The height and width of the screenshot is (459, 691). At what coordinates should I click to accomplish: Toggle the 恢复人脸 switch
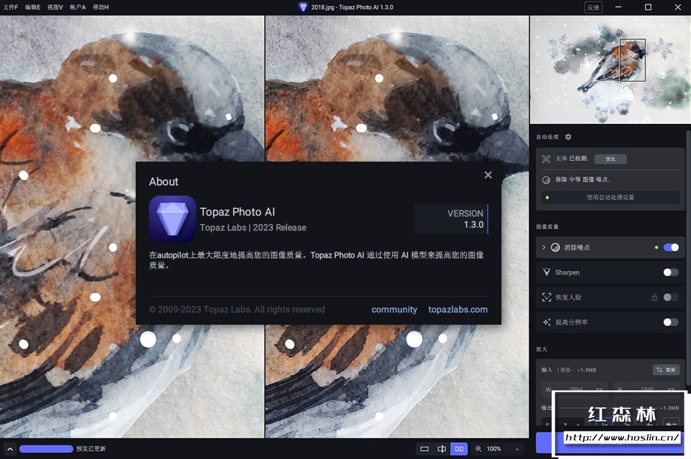click(671, 297)
